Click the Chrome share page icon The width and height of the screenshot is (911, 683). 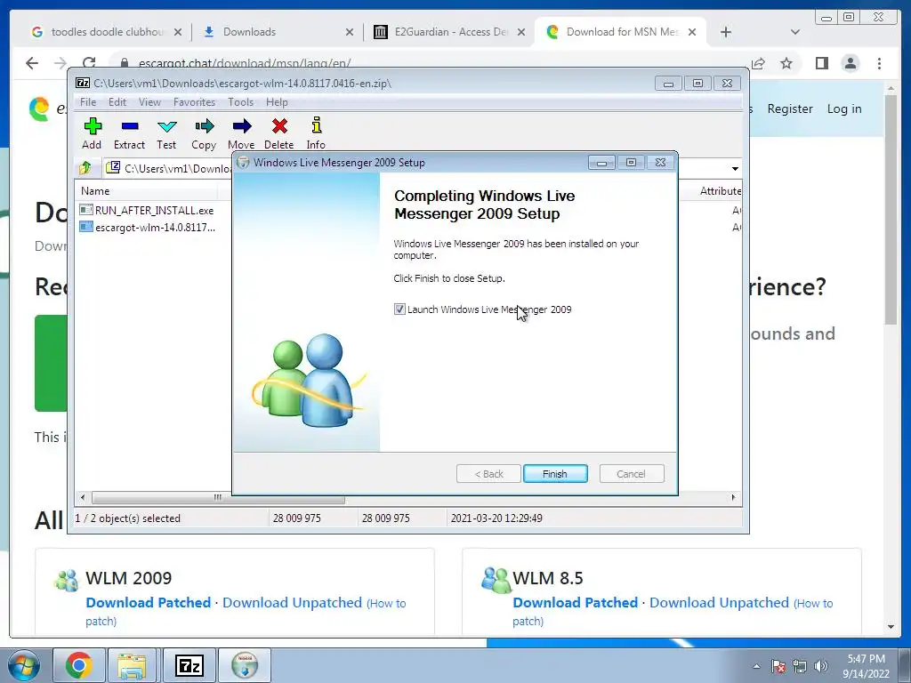click(x=758, y=63)
